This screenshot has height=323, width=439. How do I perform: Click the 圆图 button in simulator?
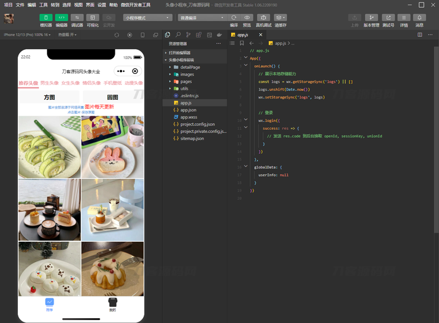(112, 97)
